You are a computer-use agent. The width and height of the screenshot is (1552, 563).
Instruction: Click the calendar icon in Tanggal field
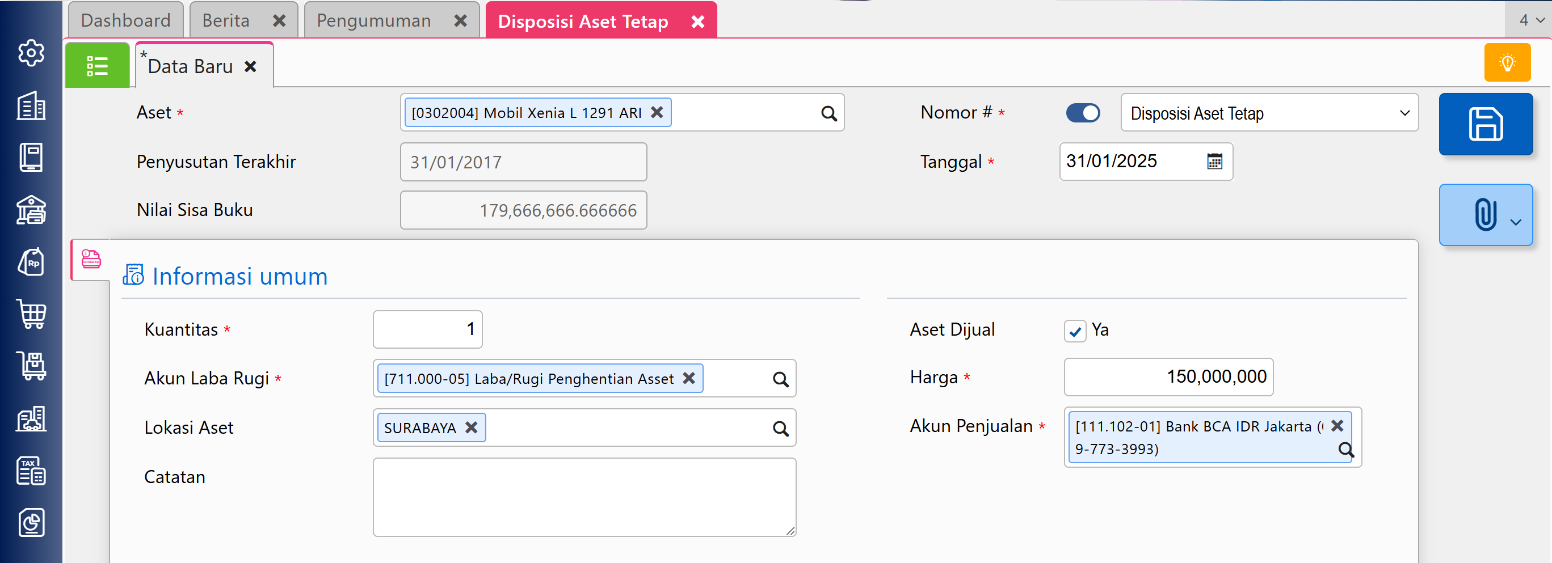pos(1214,162)
